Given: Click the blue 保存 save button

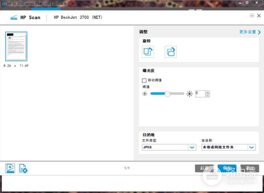Looking at the screenshot, I should click(227, 168).
